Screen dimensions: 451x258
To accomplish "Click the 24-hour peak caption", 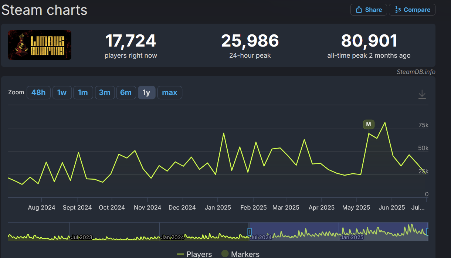I will tap(250, 55).
